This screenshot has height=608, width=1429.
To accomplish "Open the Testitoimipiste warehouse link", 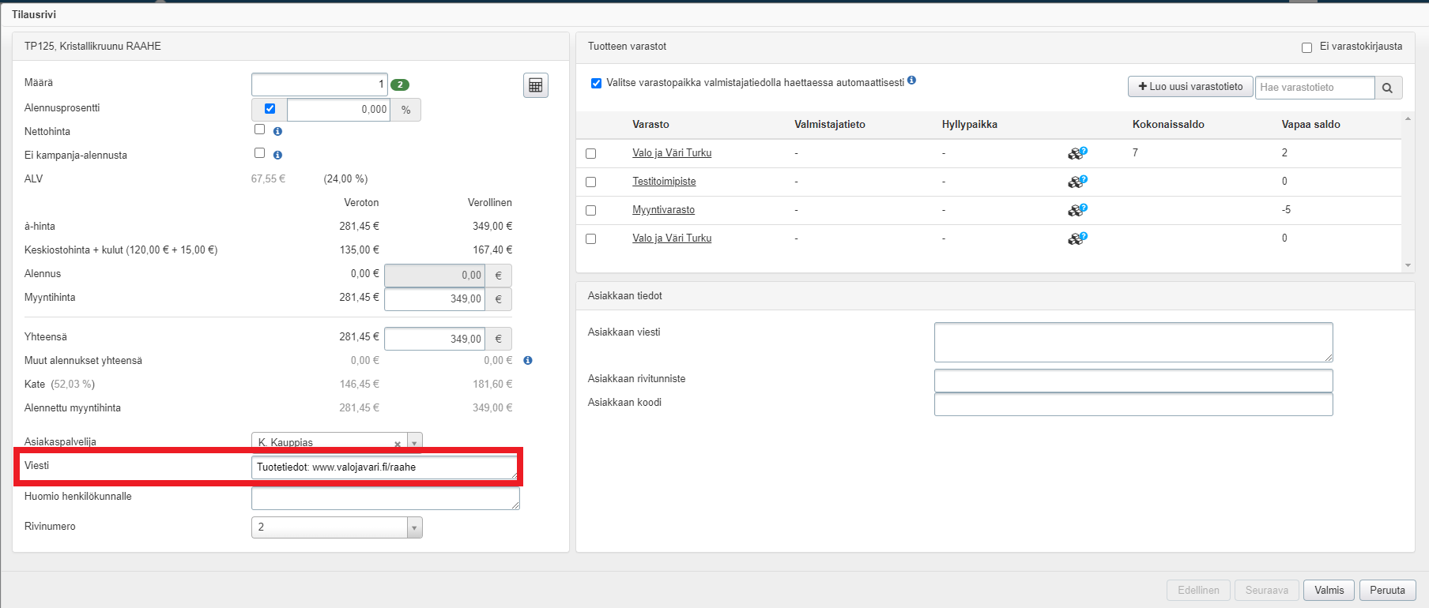I will click(664, 182).
